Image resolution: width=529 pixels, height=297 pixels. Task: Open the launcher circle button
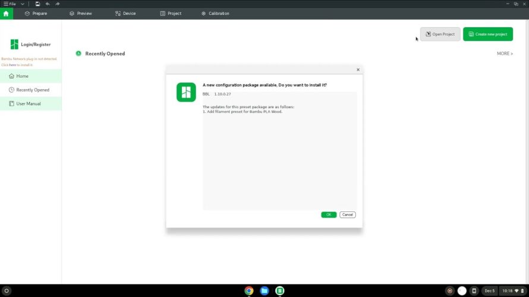coord(7,290)
